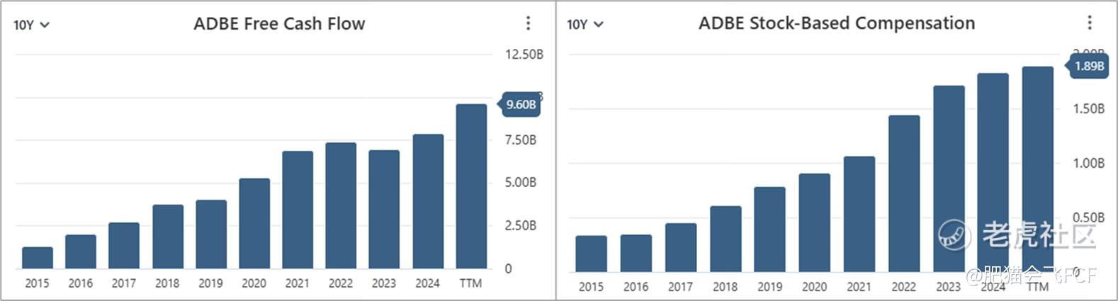This screenshot has height=301, width=1118.
Task: Select the Stock-Based Compensation 2019 bar
Action: (769, 230)
